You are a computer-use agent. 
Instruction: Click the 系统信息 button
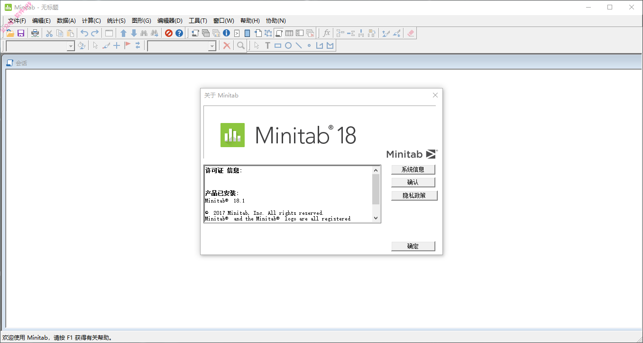413,169
